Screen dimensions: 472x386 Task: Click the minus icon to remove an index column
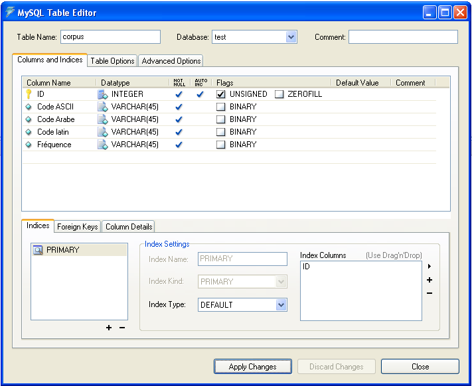[430, 293]
